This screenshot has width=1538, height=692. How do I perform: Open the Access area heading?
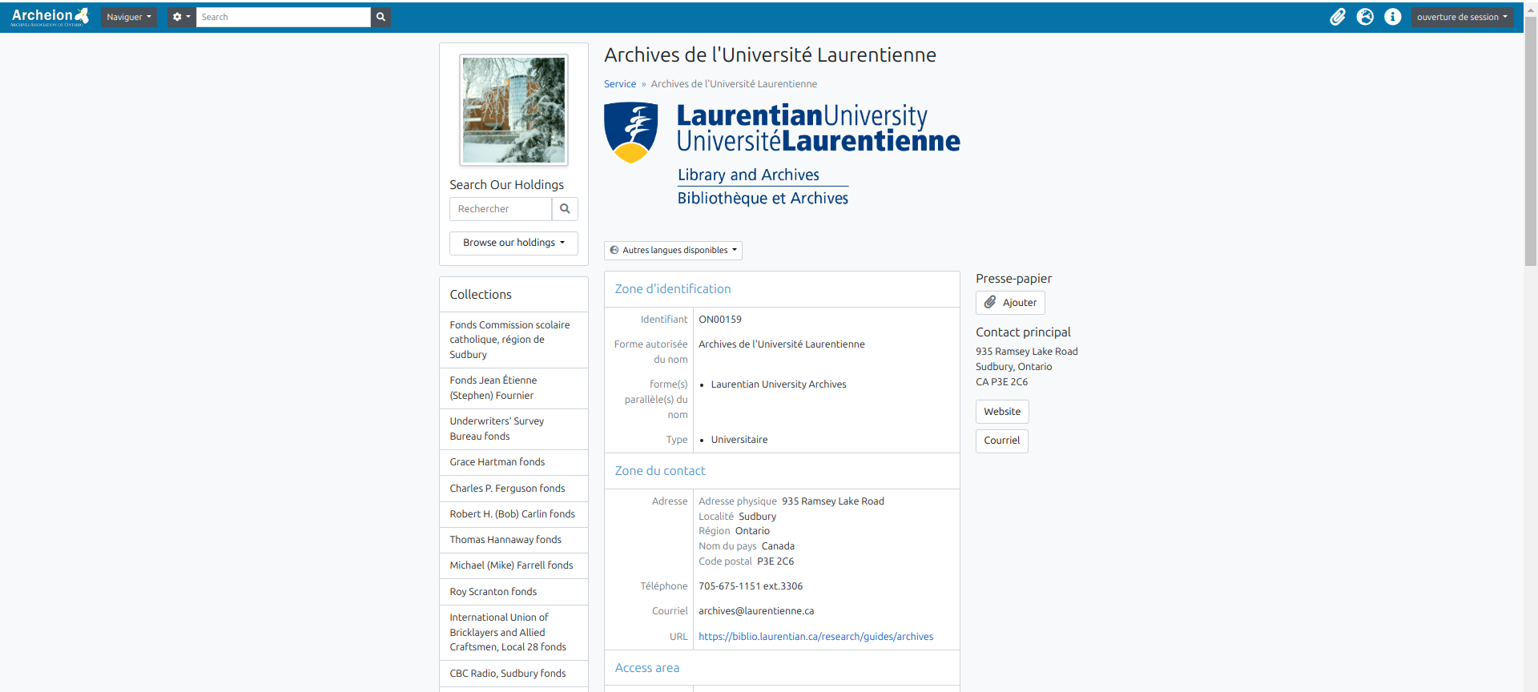pos(647,668)
